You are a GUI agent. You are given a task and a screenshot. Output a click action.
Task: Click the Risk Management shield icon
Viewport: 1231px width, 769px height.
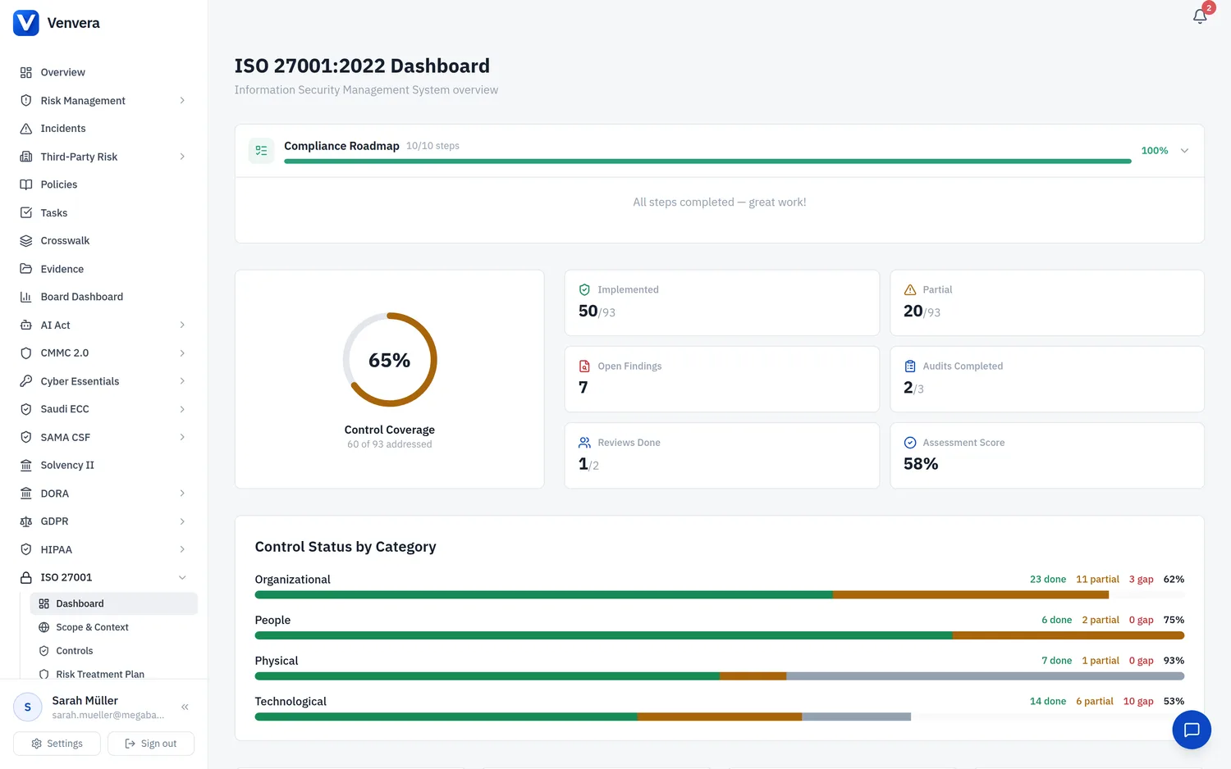(x=26, y=100)
